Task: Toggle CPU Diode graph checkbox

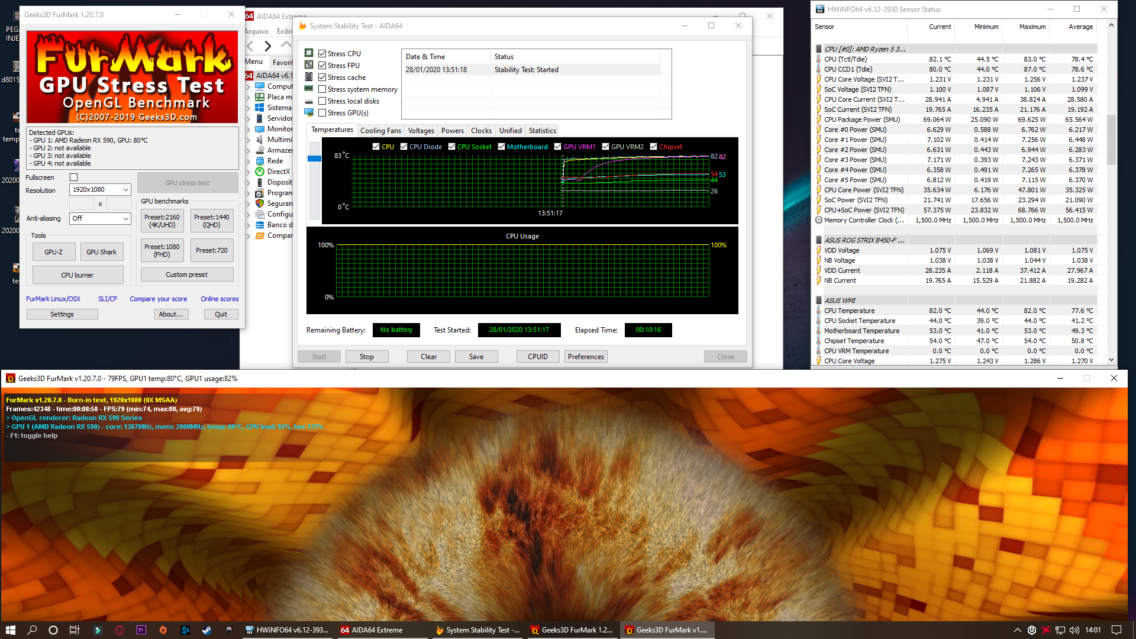Action: coord(404,147)
